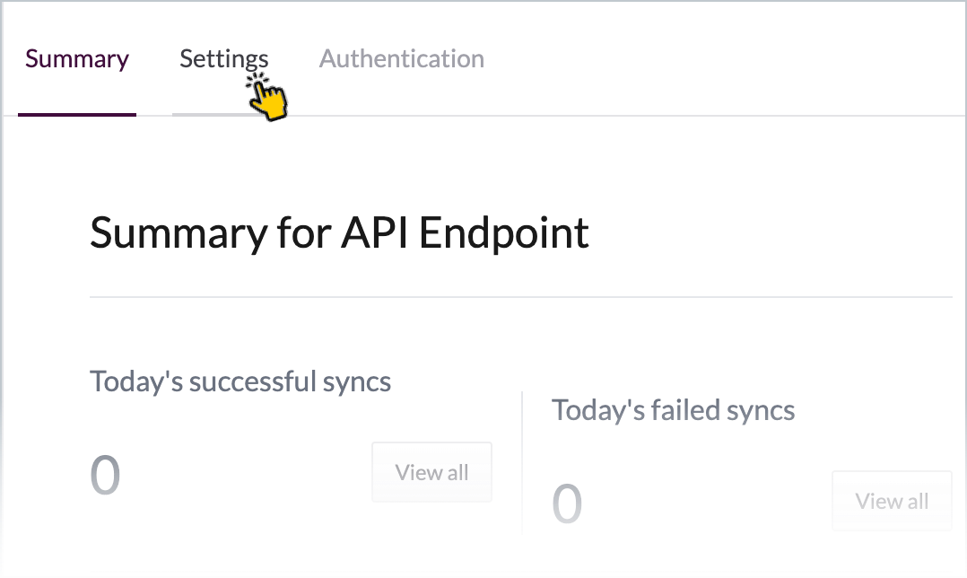Click the successful syncs count of zero

coord(105,475)
